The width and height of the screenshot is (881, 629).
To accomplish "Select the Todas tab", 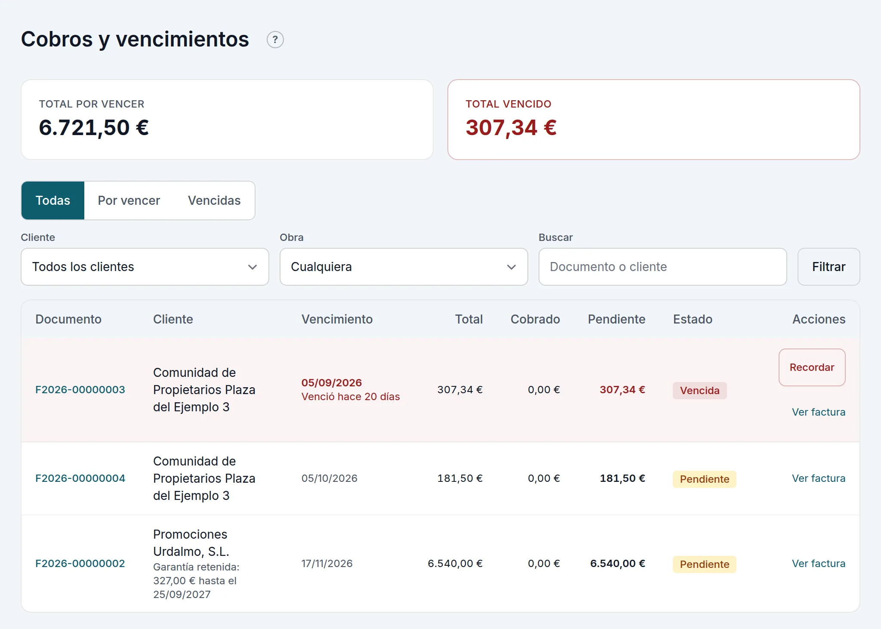I will point(53,200).
